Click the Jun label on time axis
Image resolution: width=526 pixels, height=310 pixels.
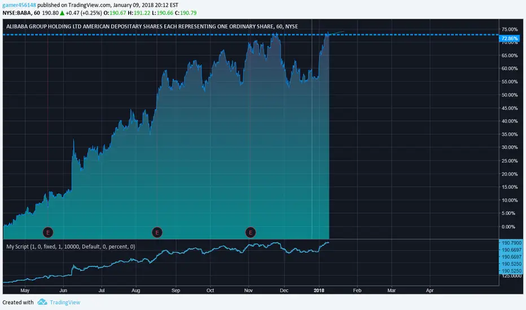click(63, 290)
